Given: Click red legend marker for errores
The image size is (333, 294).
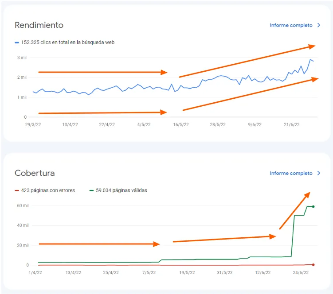Looking at the screenshot, I should (x=17, y=190).
